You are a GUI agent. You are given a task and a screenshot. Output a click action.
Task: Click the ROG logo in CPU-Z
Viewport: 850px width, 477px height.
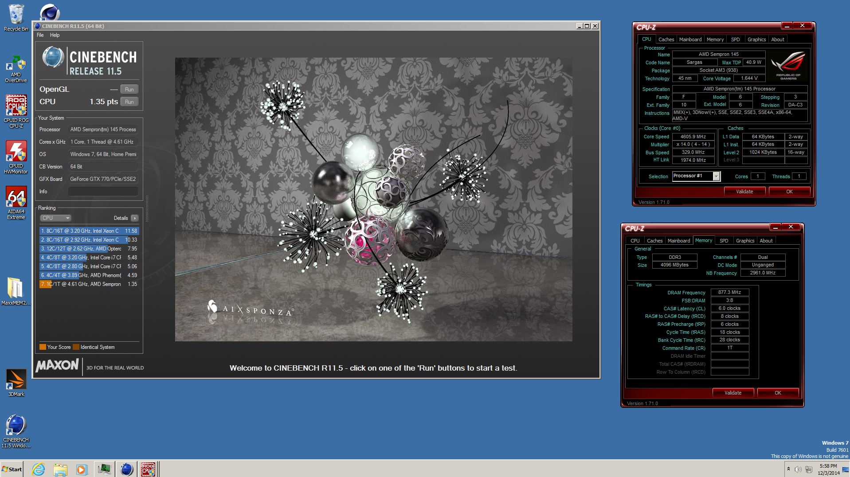point(788,66)
